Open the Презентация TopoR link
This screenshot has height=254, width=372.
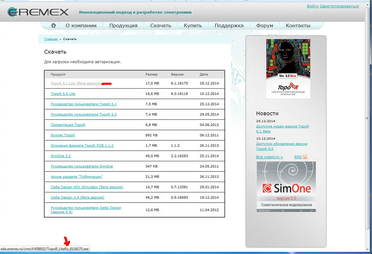68,125
